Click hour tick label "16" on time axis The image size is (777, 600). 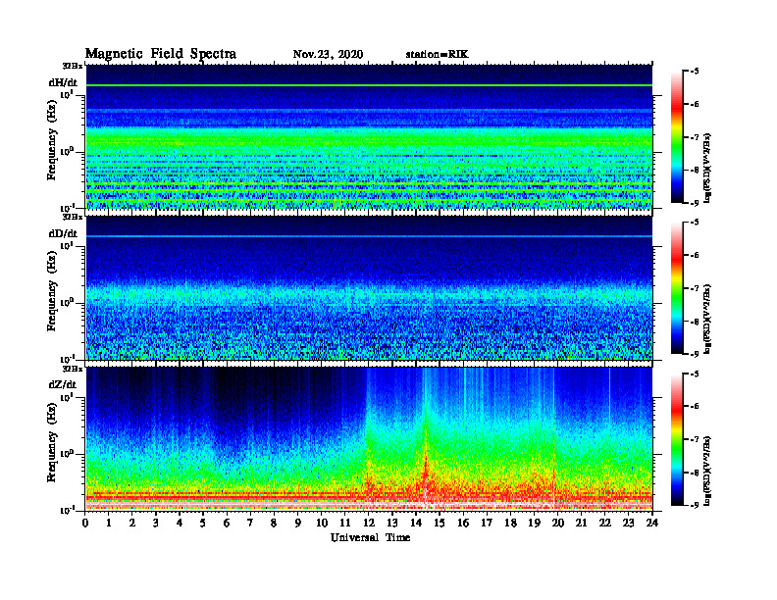coord(463,523)
